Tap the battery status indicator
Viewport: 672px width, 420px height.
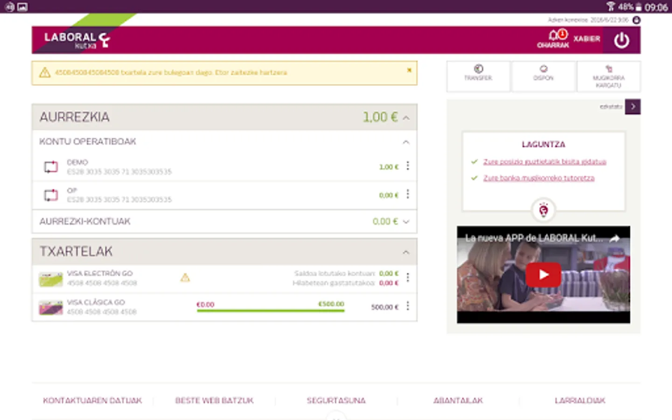(x=638, y=7)
